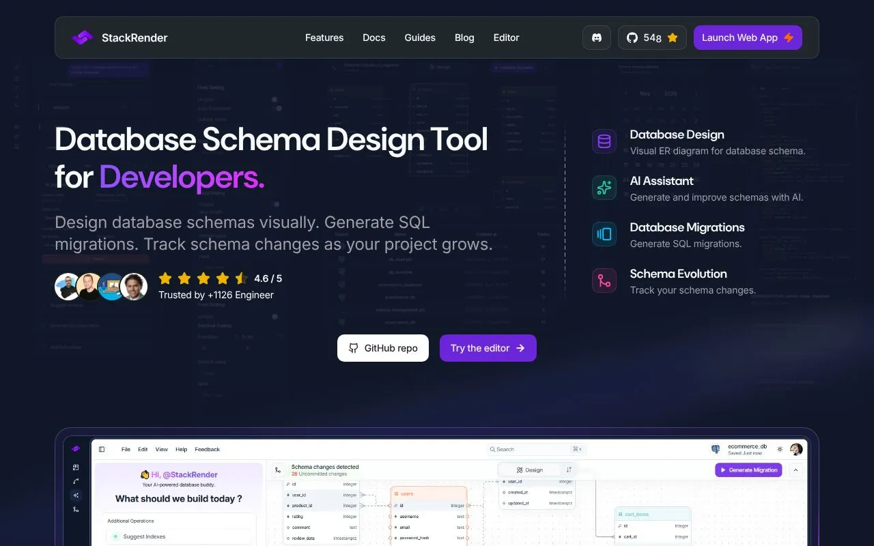The width and height of the screenshot is (874, 546).
Task: Click the StackRender brand name text
Action: 135,38
